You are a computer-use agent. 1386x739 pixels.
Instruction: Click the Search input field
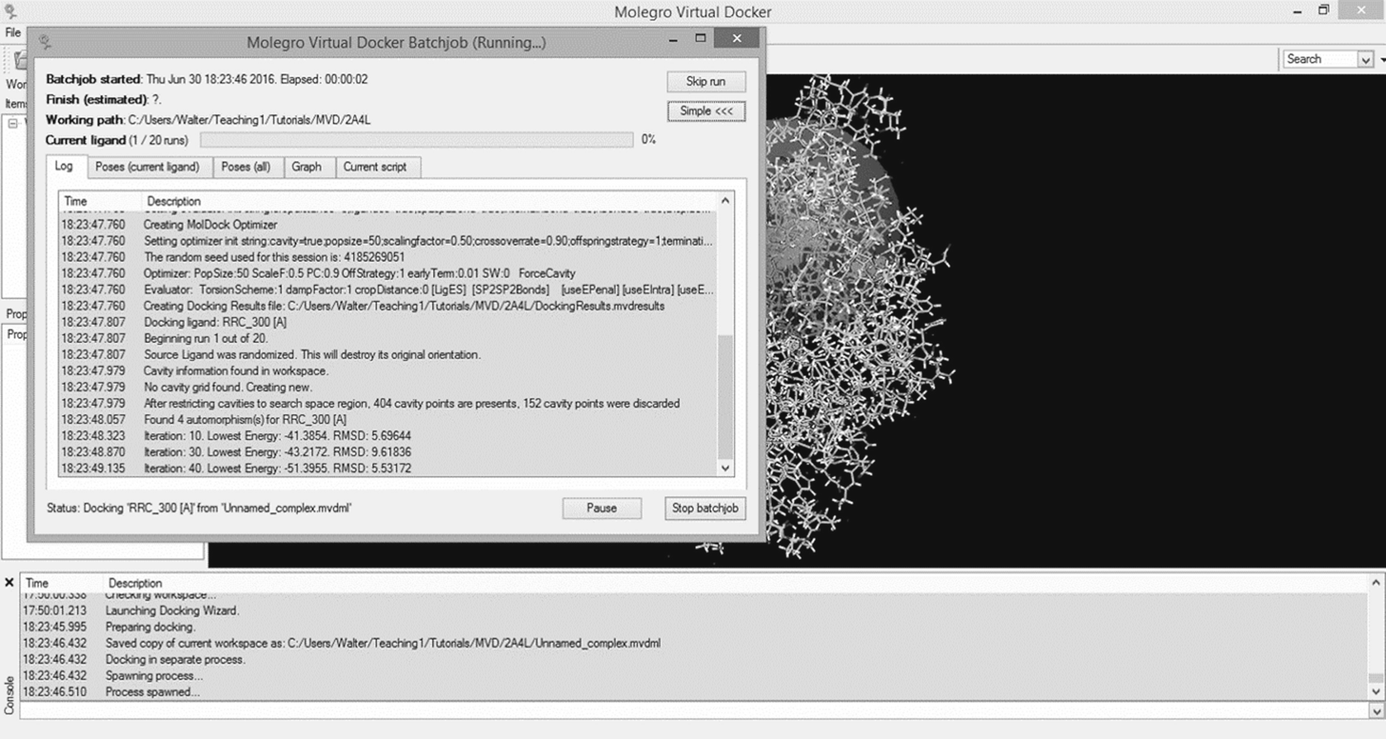tap(1320, 60)
